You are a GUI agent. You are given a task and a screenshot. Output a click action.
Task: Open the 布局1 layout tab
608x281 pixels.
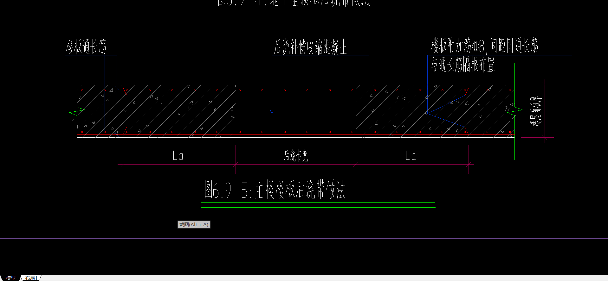click(x=31, y=278)
